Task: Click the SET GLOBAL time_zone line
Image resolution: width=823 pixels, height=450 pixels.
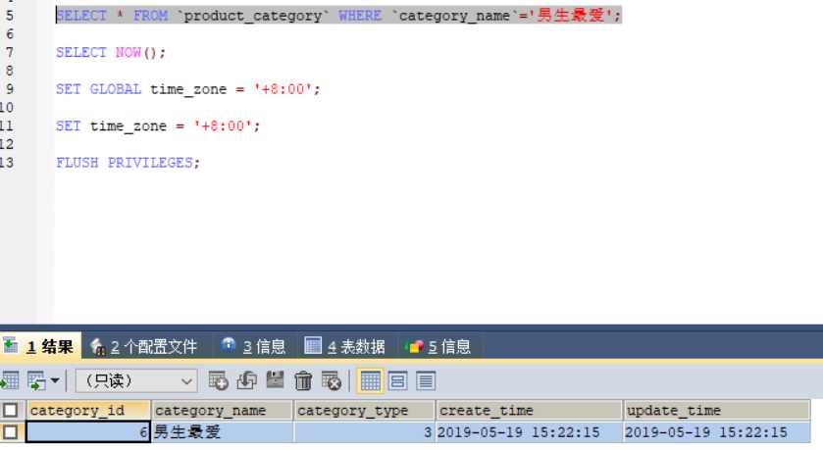Action: pyautogui.click(x=188, y=89)
